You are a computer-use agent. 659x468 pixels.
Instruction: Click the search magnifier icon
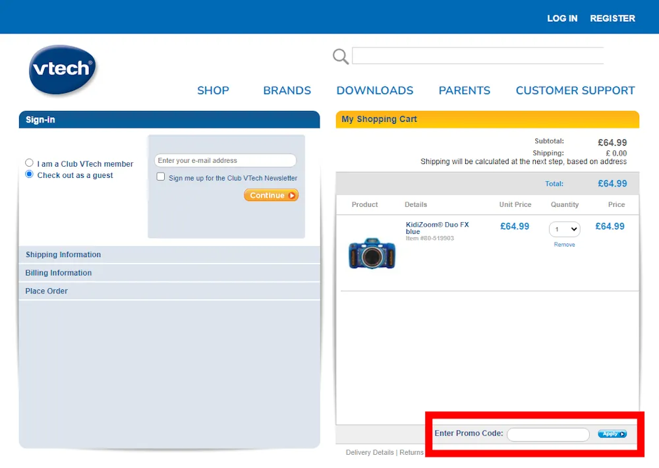[x=340, y=56]
